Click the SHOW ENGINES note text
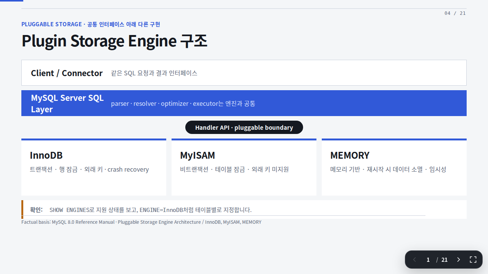488x274 pixels. tap(151, 210)
